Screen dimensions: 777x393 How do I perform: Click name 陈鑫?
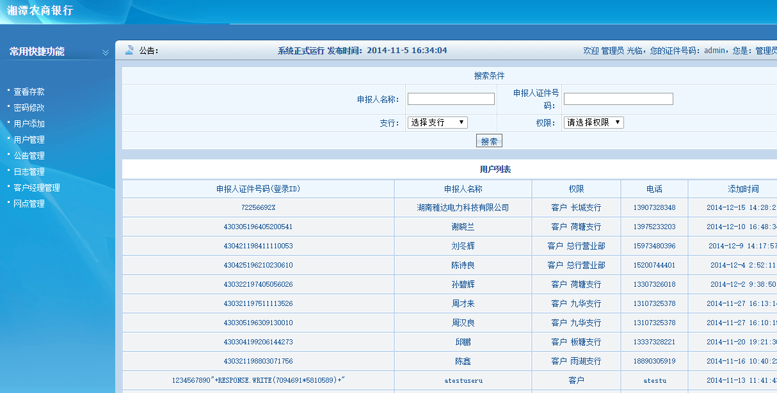click(463, 362)
